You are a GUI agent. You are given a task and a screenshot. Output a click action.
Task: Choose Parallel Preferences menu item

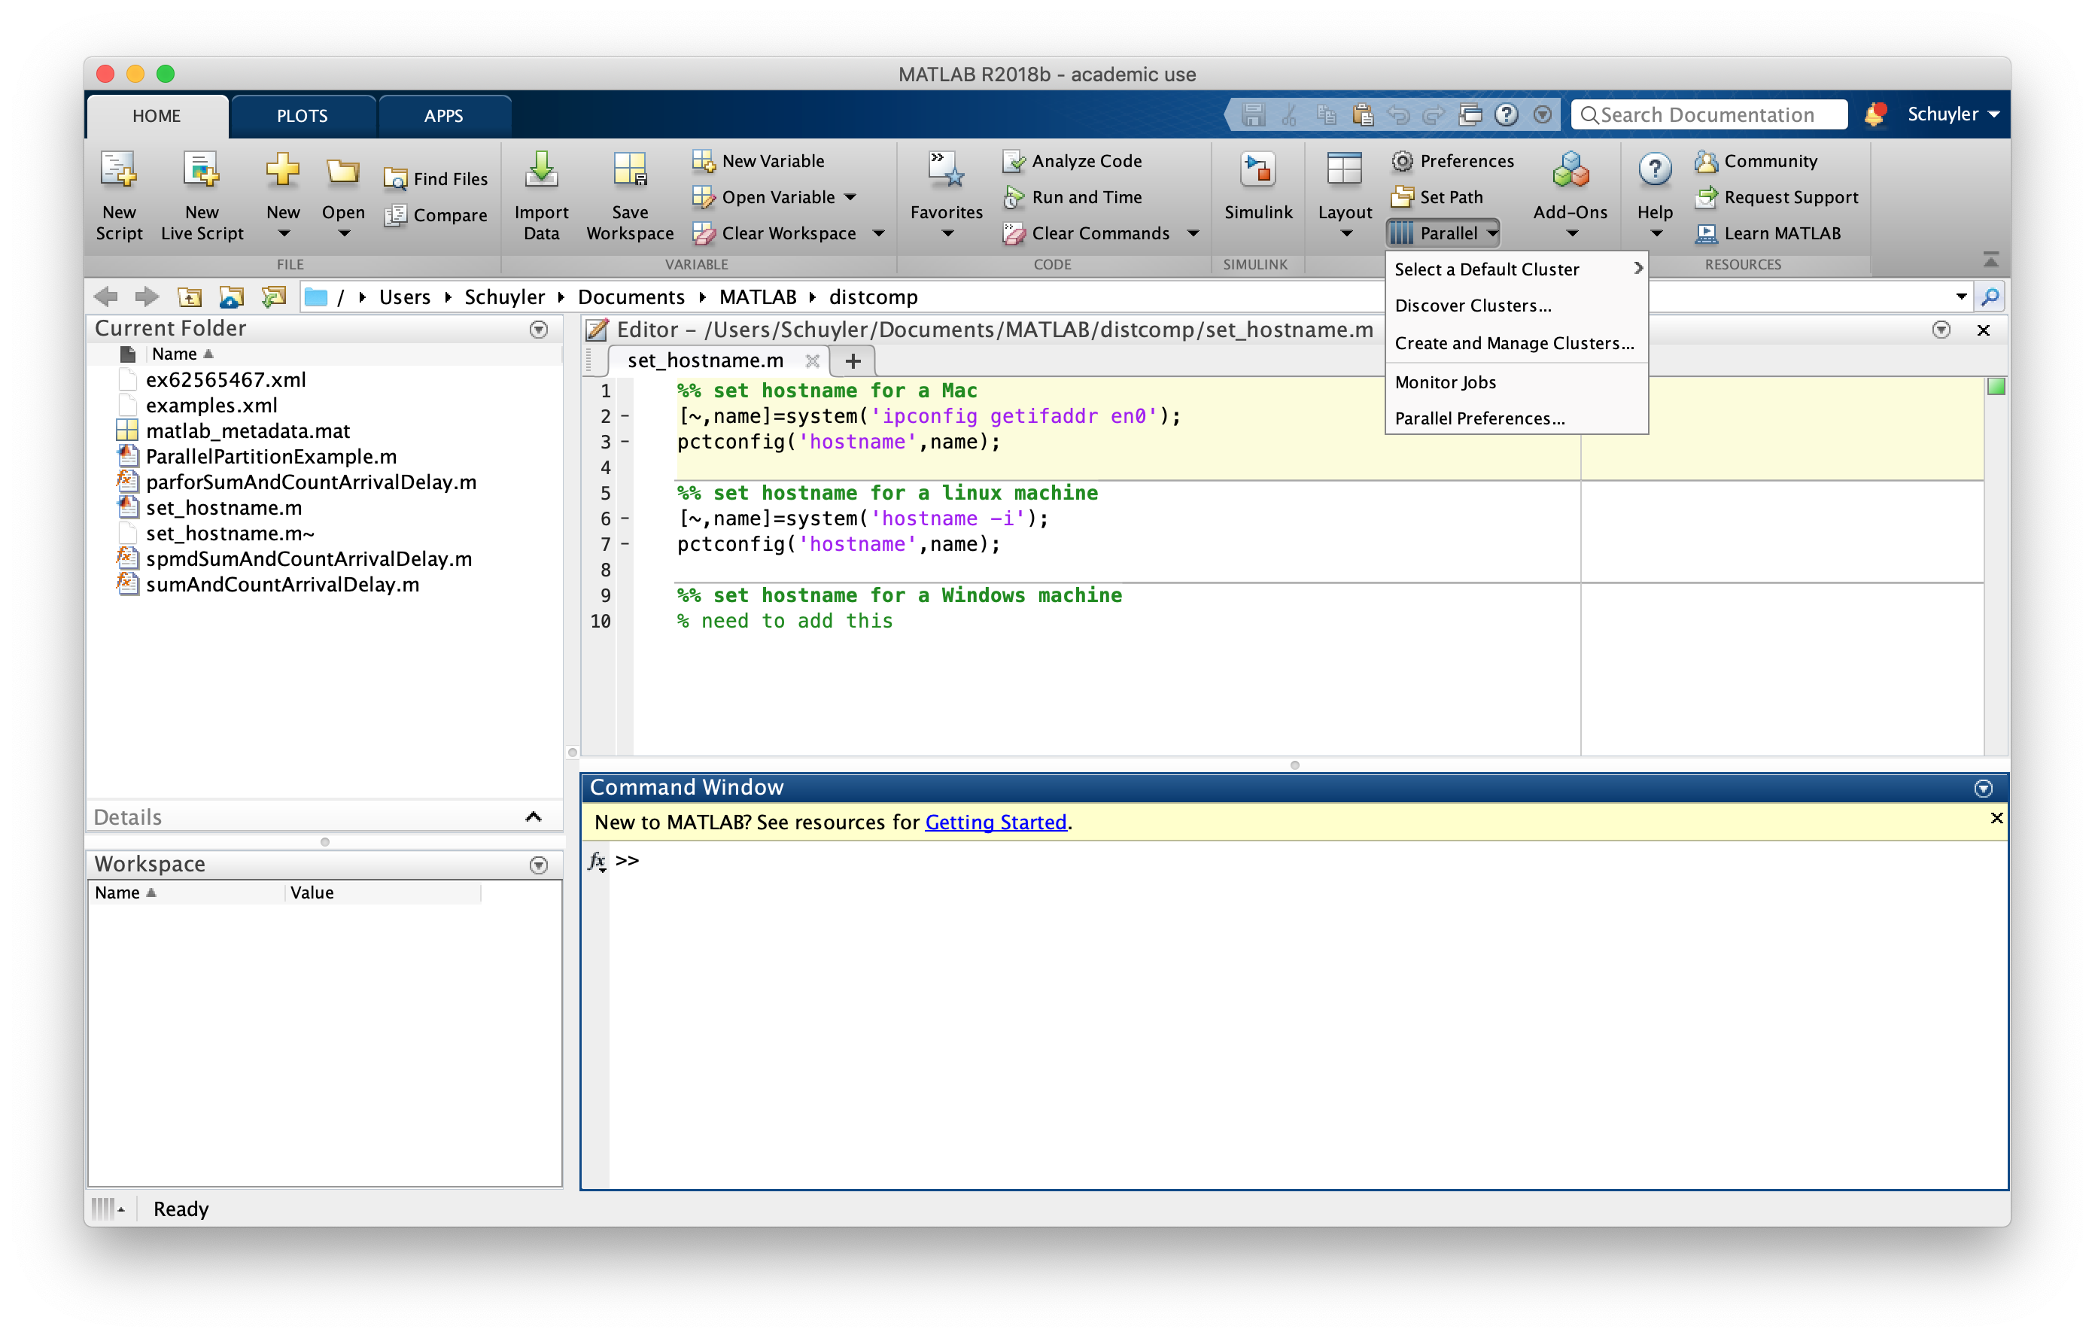1516,419
